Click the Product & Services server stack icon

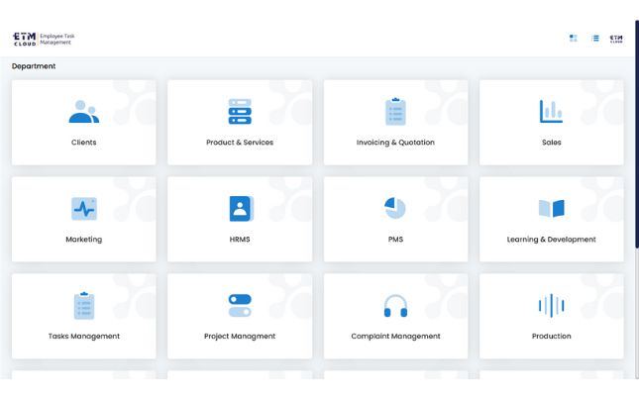coord(240,112)
